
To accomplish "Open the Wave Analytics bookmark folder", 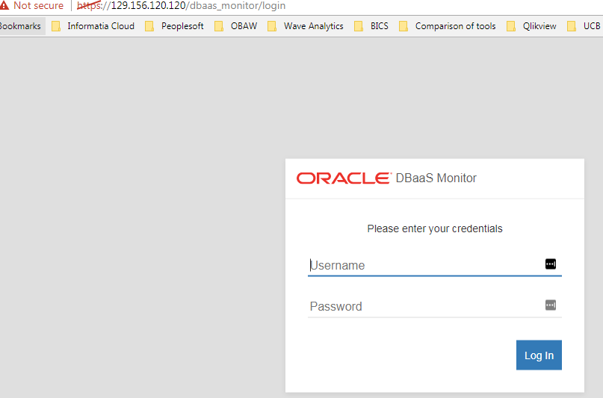I will [306, 26].
